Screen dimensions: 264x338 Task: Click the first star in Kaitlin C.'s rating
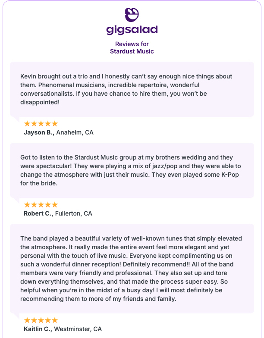click(27, 320)
